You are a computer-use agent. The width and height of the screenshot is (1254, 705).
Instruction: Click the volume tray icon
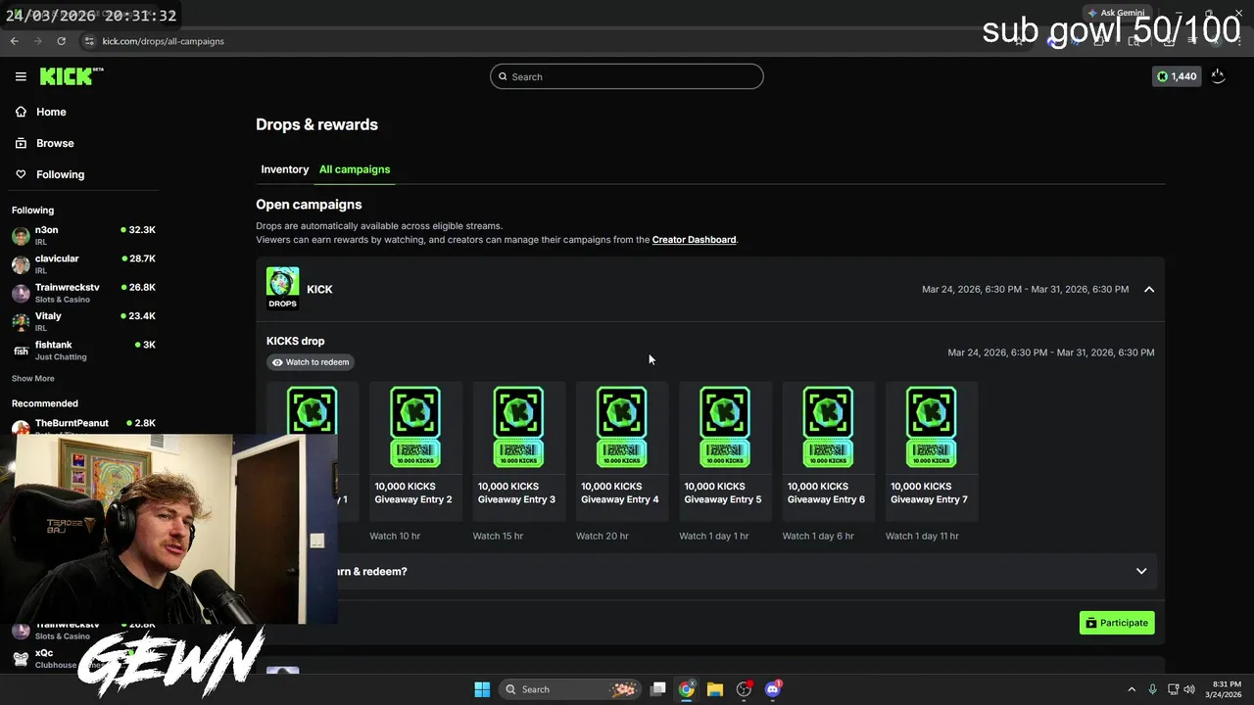tap(1189, 689)
